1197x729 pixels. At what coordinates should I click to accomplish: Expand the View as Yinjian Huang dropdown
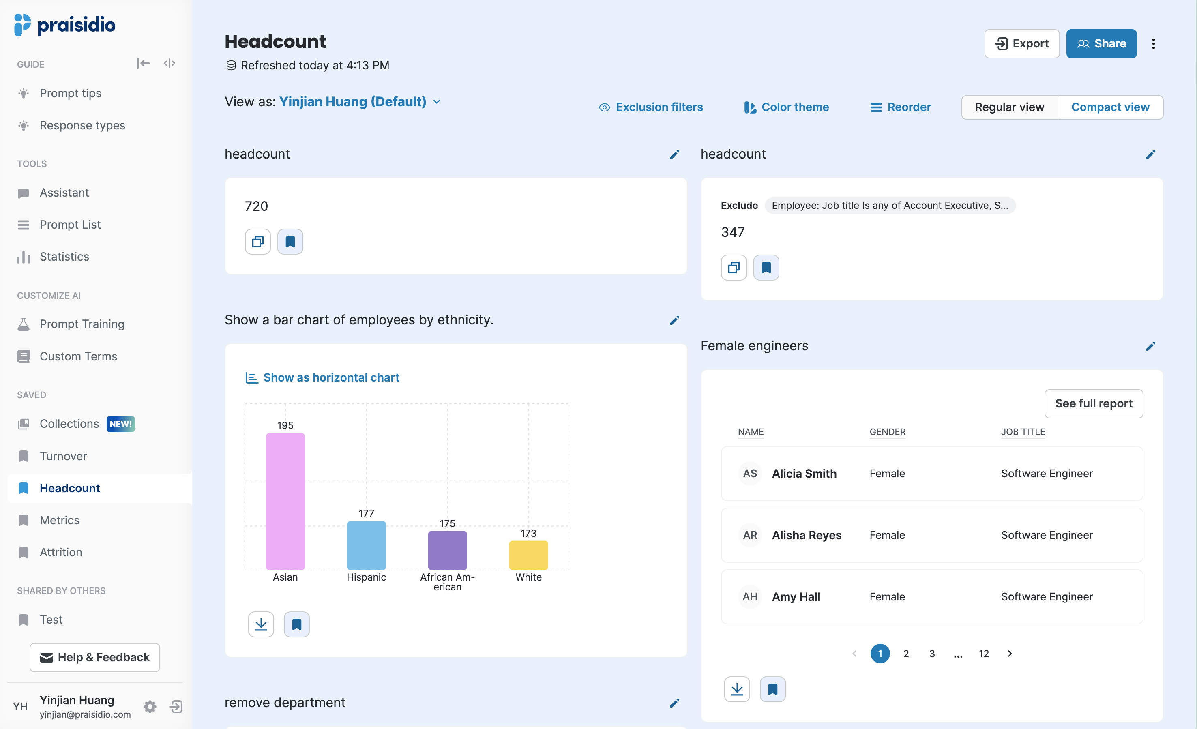(436, 101)
